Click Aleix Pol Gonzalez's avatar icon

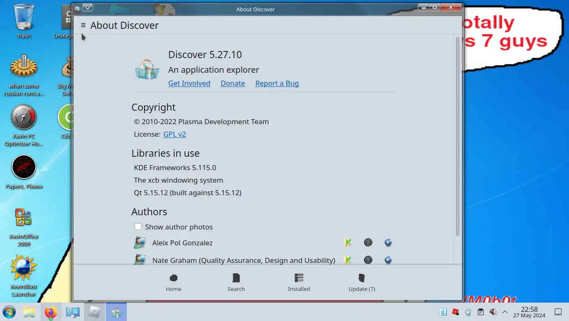pos(140,242)
